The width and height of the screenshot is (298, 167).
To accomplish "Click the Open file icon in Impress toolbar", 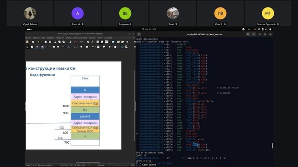I will click(x=33, y=42).
